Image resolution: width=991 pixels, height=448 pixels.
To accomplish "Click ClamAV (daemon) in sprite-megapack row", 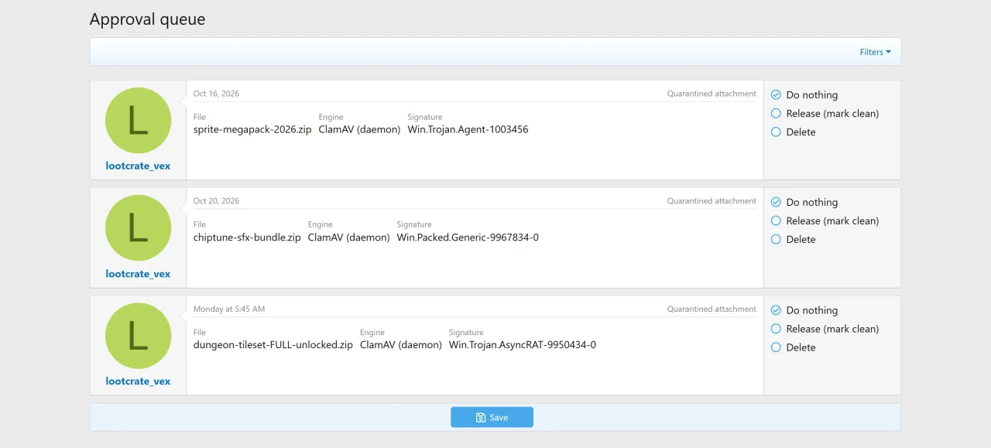I will pyautogui.click(x=359, y=130).
